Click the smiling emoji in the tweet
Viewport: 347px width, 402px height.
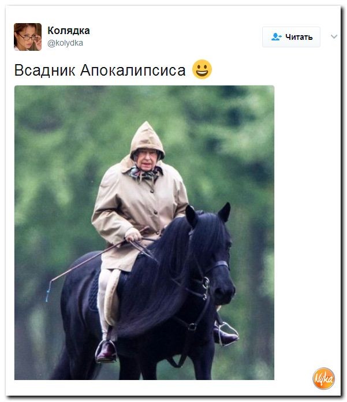click(202, 69)
